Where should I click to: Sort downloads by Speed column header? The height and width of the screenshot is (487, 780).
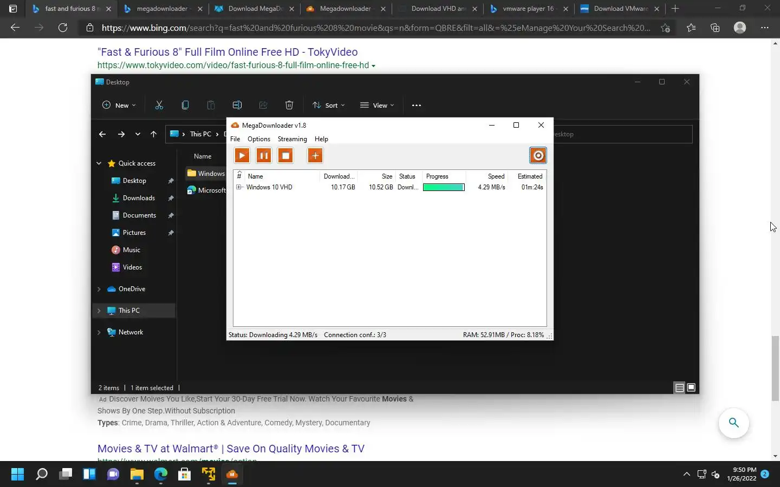pyautogui.click(x=486, y=176)
